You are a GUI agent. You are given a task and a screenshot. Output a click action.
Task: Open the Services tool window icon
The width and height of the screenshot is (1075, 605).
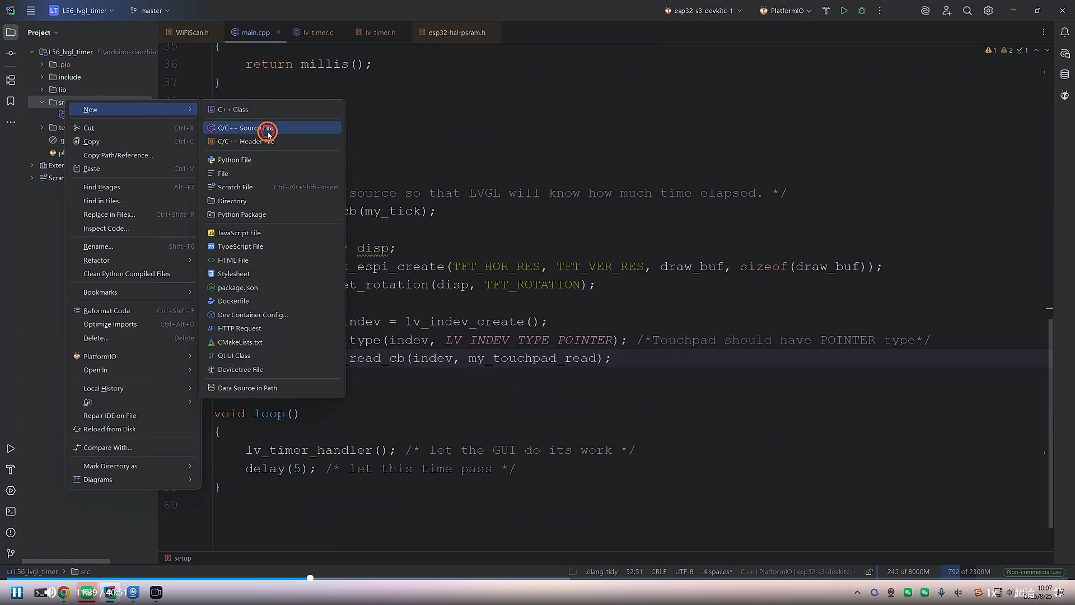[11, 491]
